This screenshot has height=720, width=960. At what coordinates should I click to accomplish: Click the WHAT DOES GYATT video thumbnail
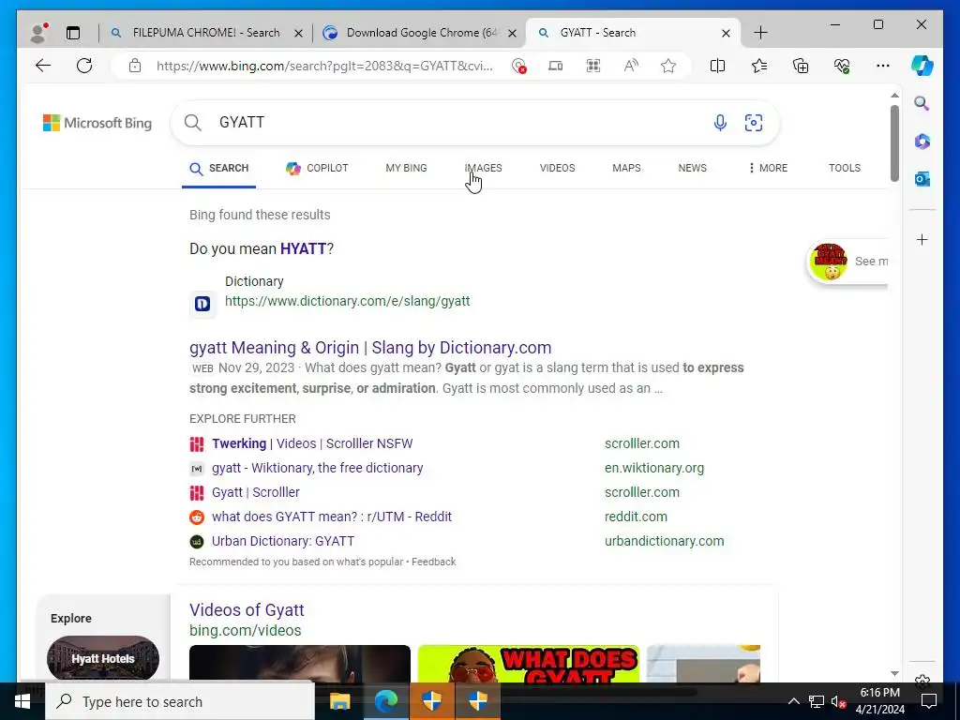coord(529,663)
